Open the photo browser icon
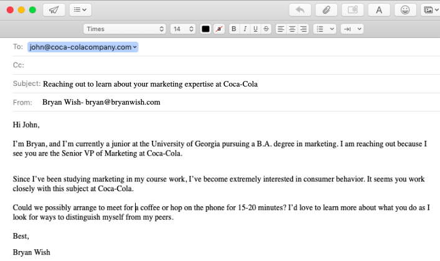Screen dimensions: 440x261 pyautogui.click(x=431, y=10)
